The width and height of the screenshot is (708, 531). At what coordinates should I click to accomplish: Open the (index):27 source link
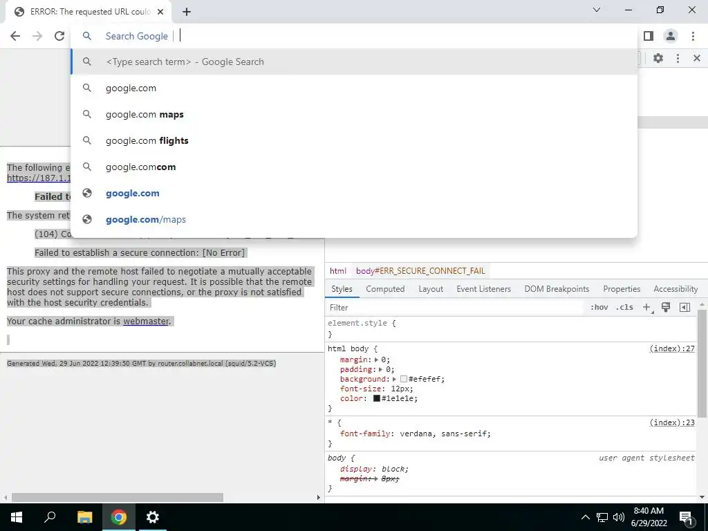coord(672,348)
